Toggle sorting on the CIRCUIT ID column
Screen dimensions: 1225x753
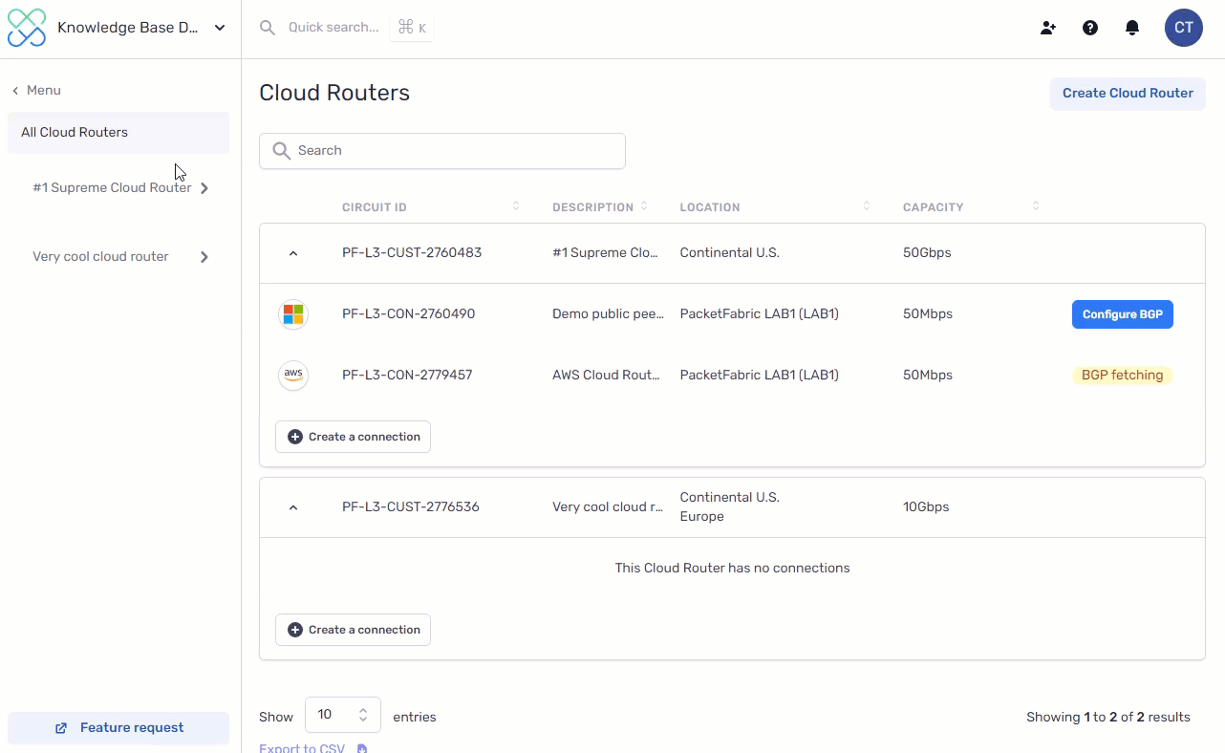tap(516, 205)
